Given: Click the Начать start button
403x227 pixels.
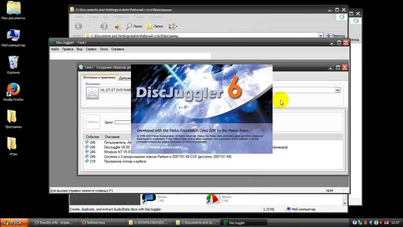Looking at the screenshot, I should tap(93, 122).
